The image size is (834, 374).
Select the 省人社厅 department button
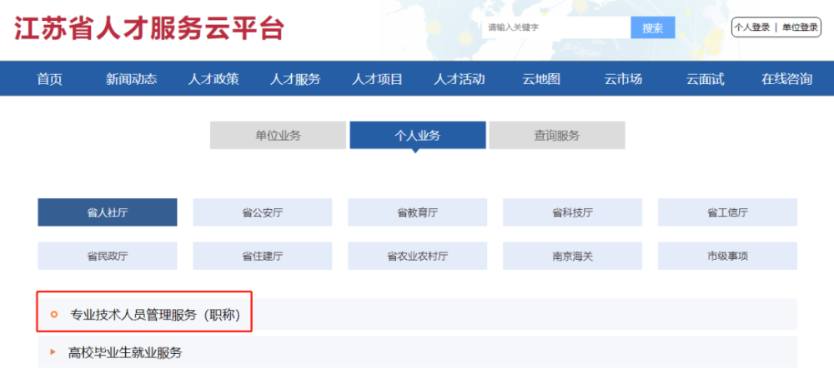108,212
